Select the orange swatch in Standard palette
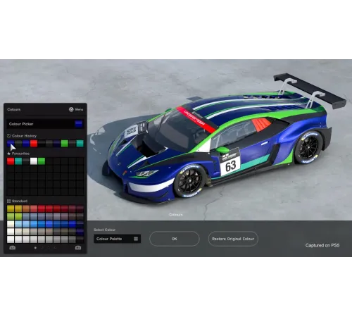Viewport: 352px width, 317px height. 26,209
